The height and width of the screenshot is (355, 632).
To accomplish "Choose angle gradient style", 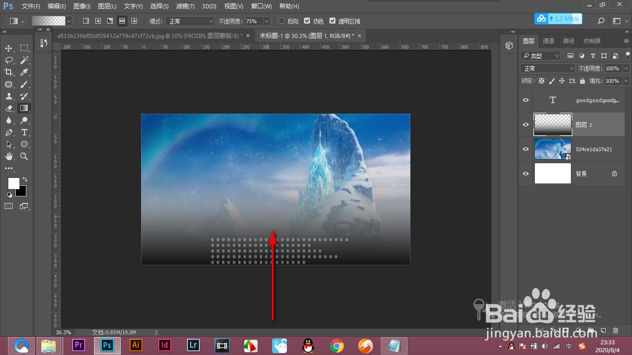I will pos(110,21).
